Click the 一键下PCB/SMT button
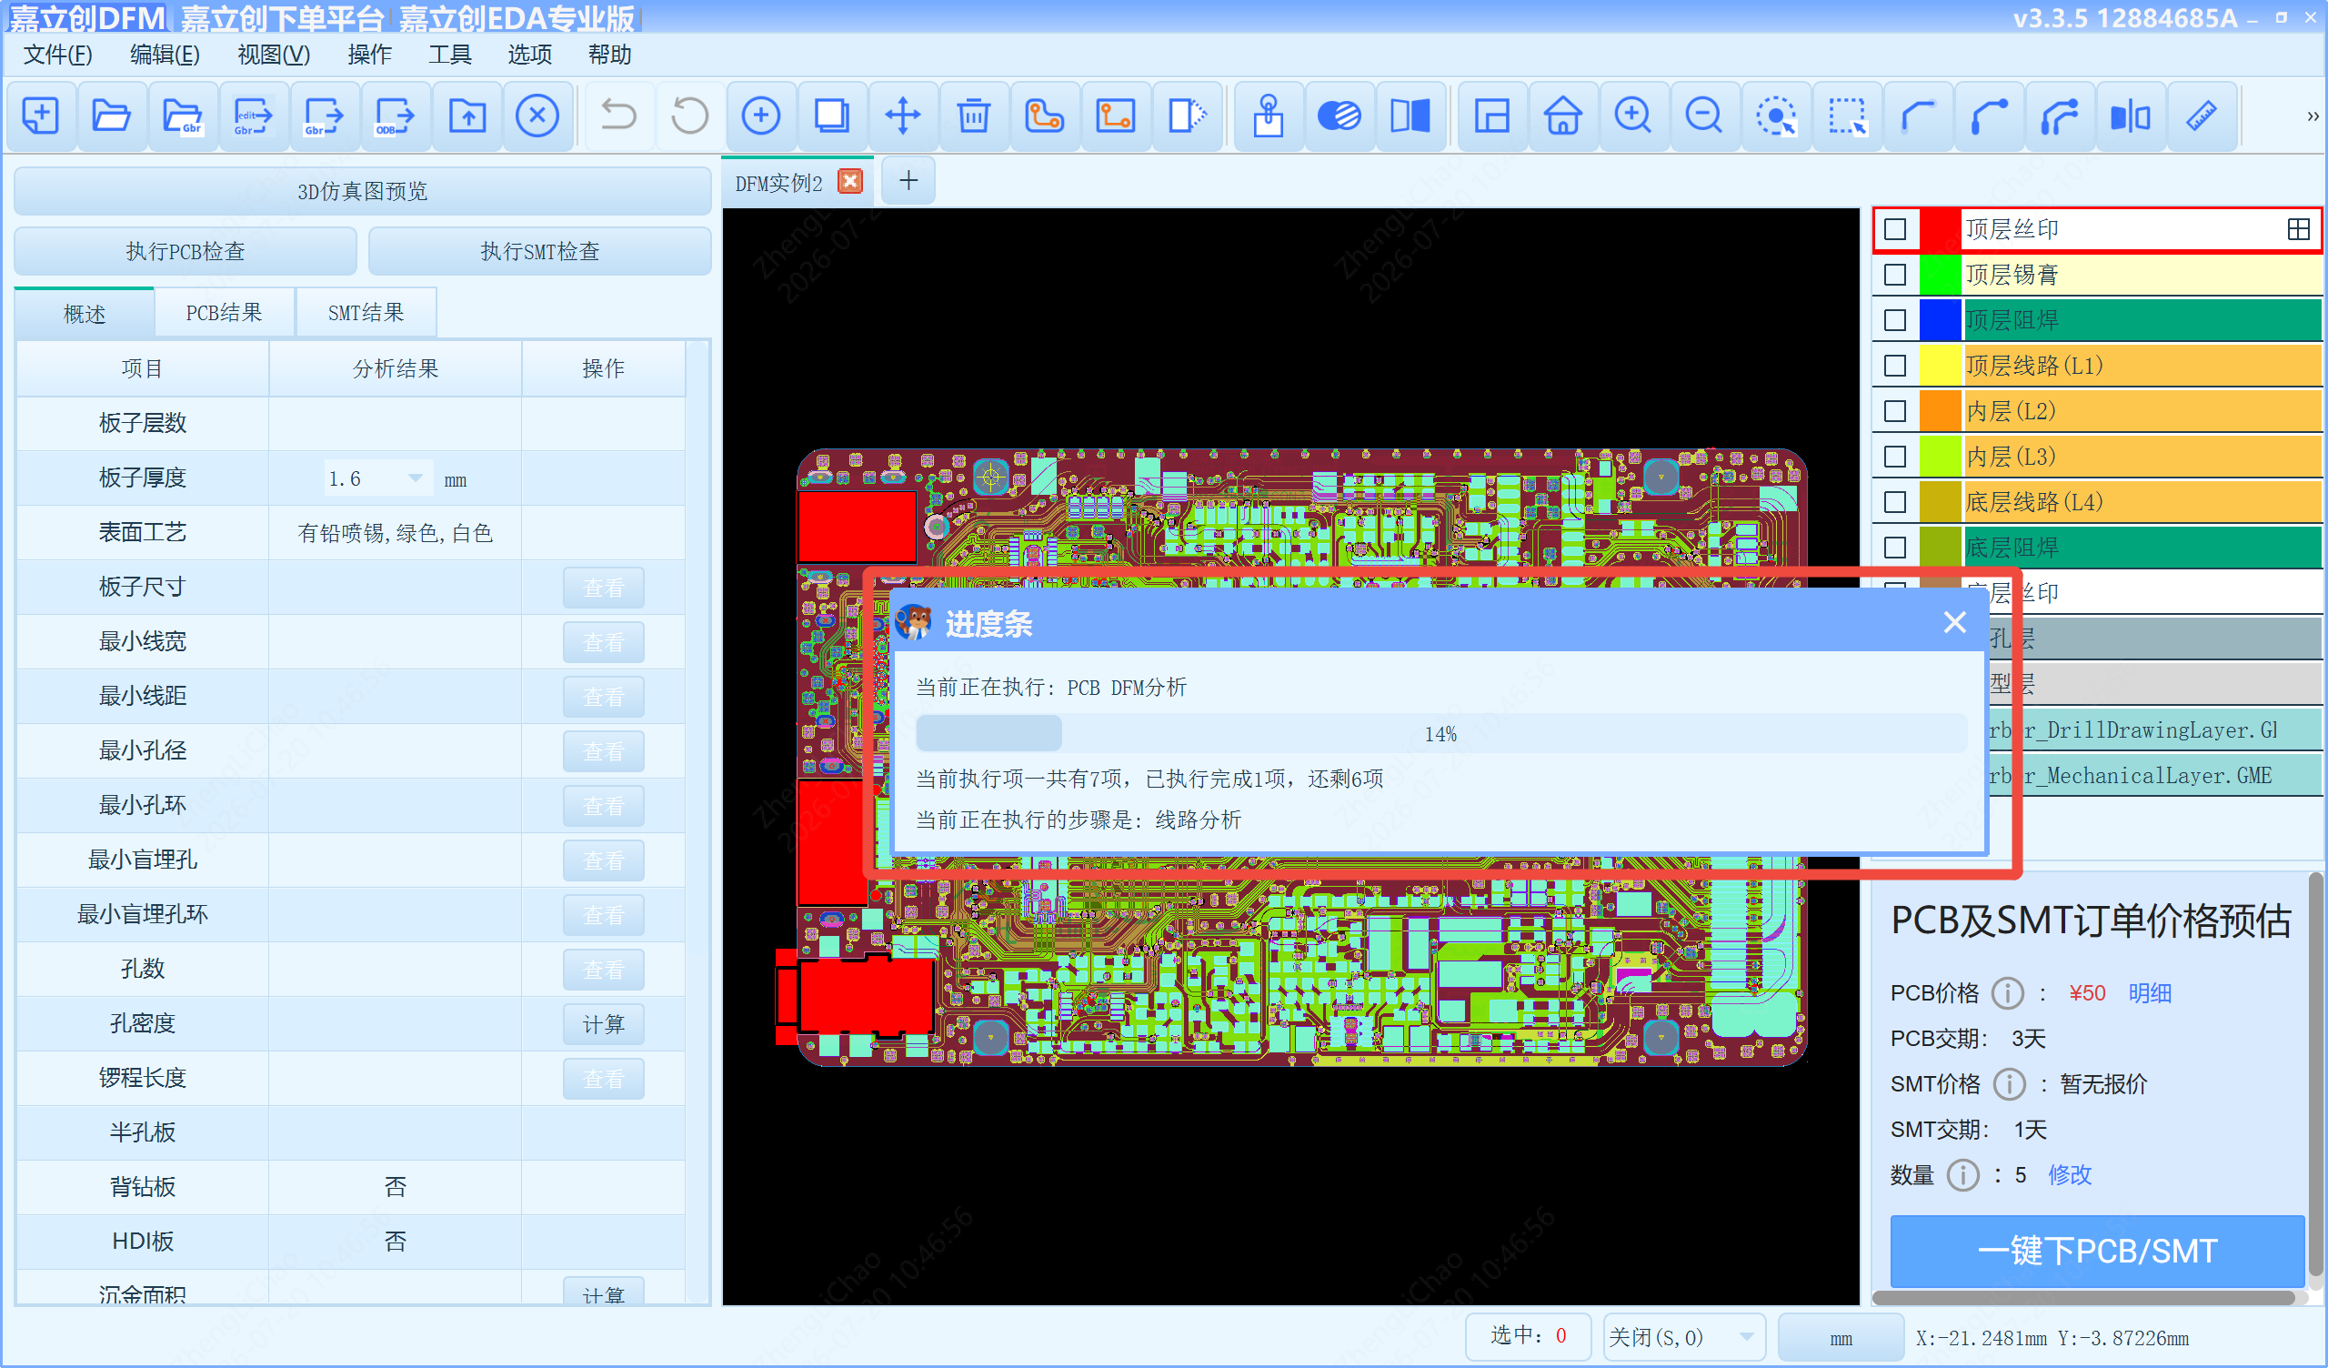The height and width of the screenshot is (1368, 2328). 2097,1251
